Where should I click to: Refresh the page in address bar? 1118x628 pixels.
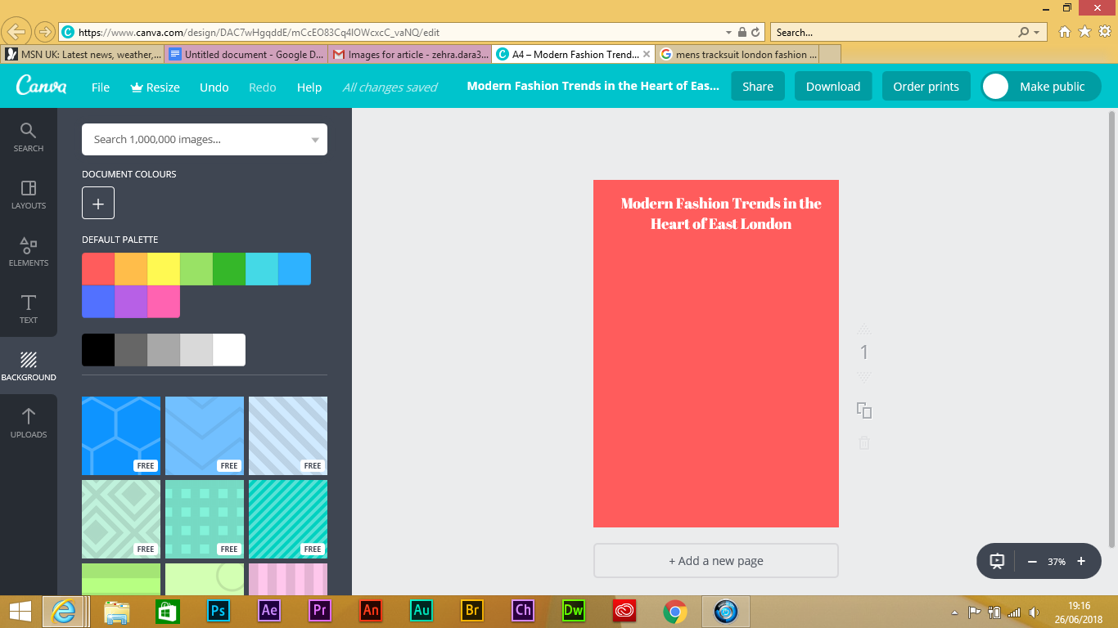pyautogui.click(x=755, y=32)
